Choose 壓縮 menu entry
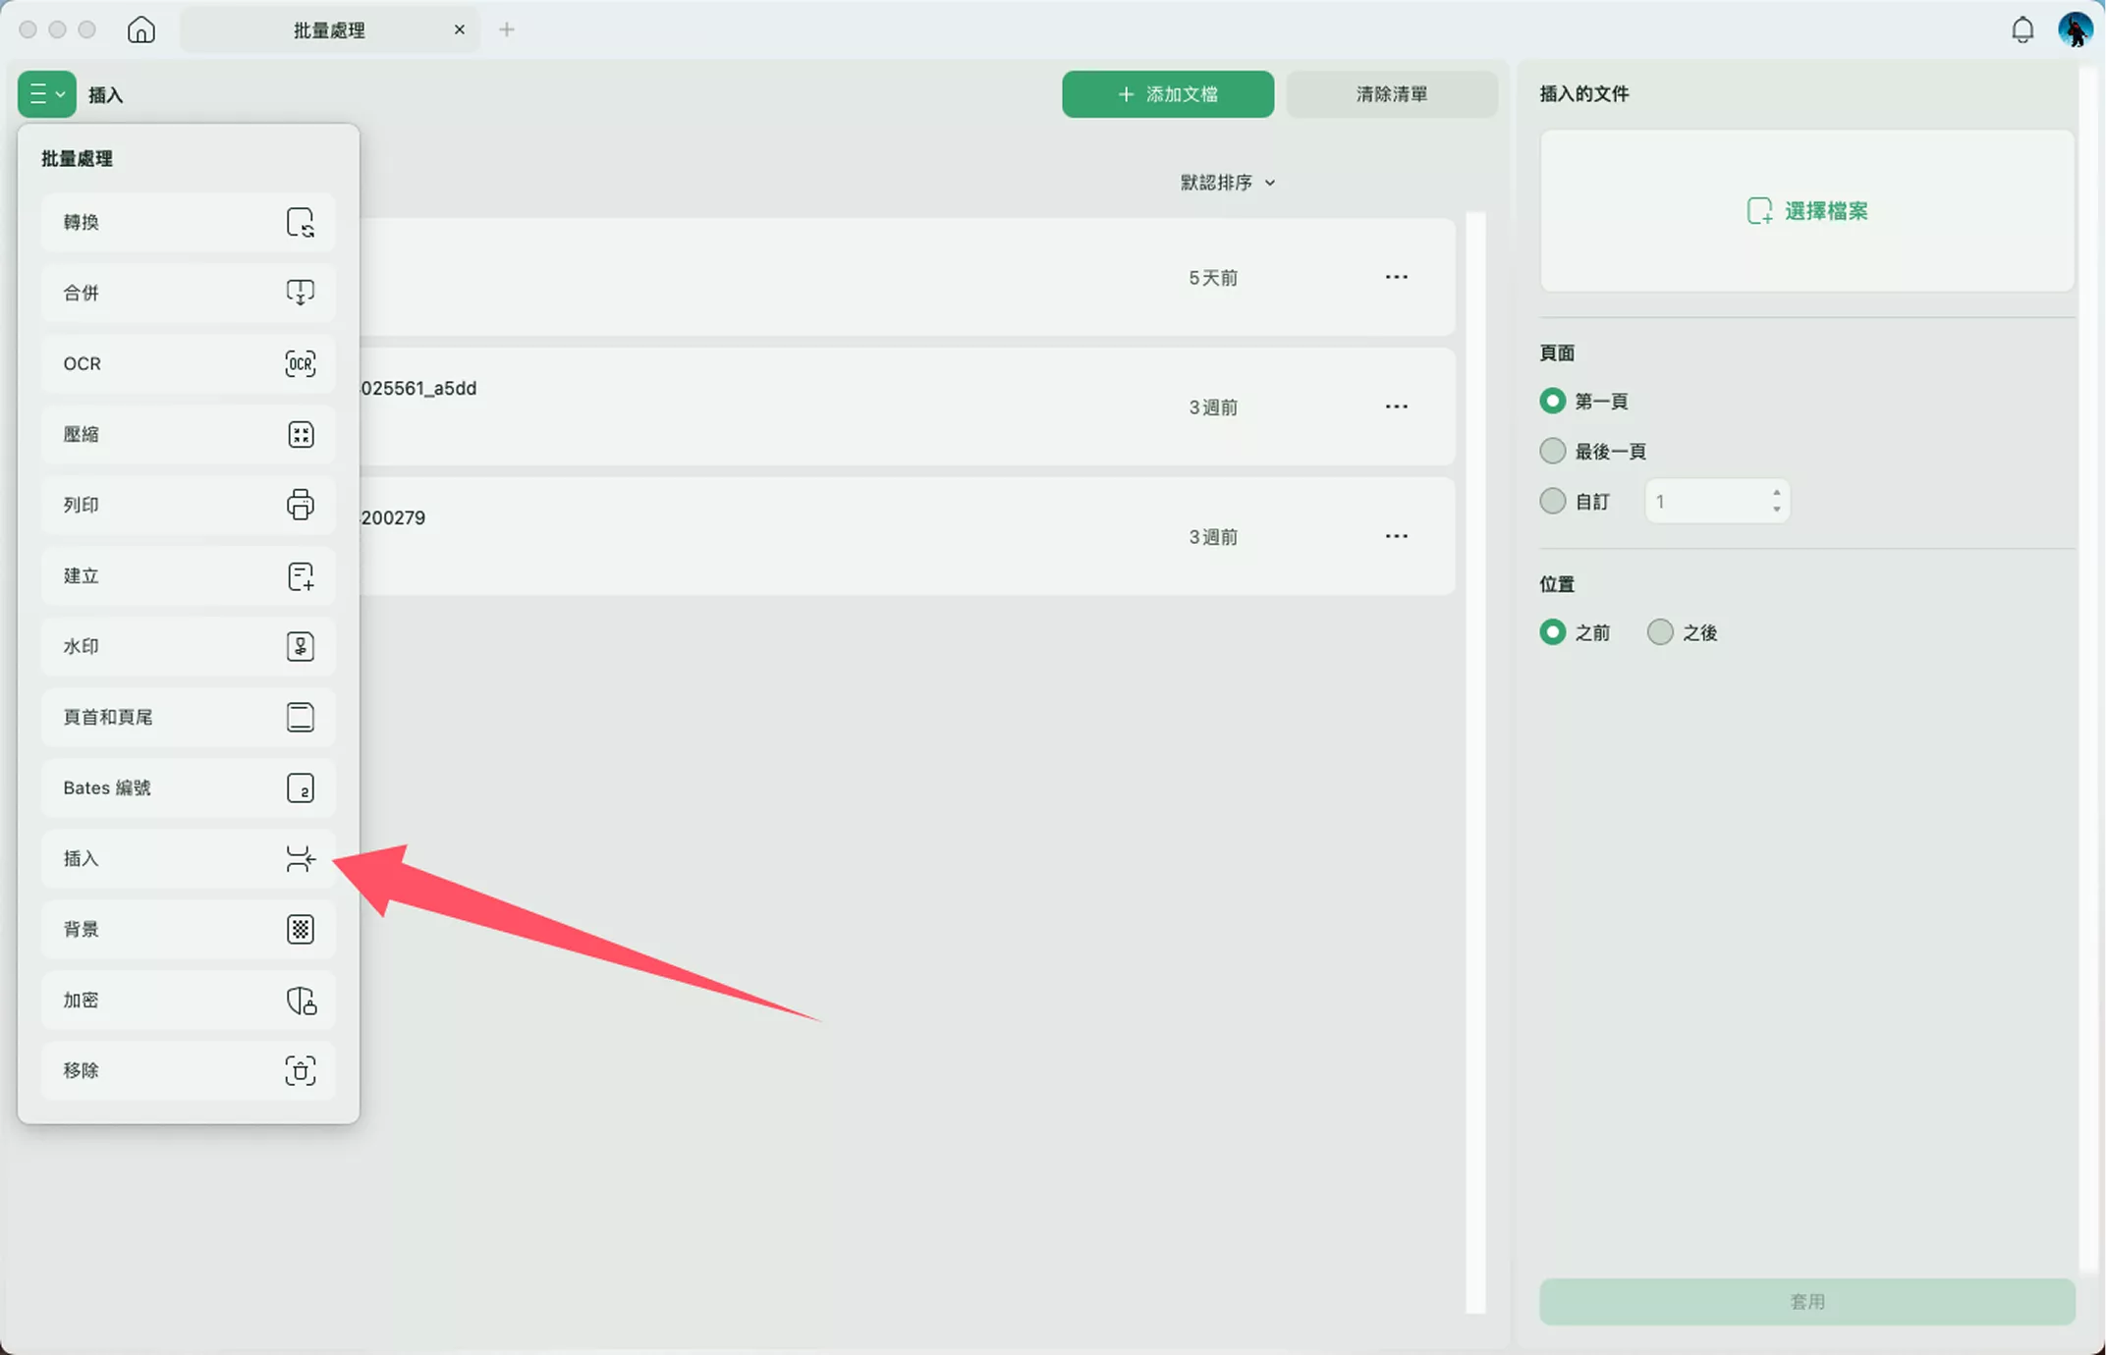2106x1355 pixels. [x=189, y=434]
